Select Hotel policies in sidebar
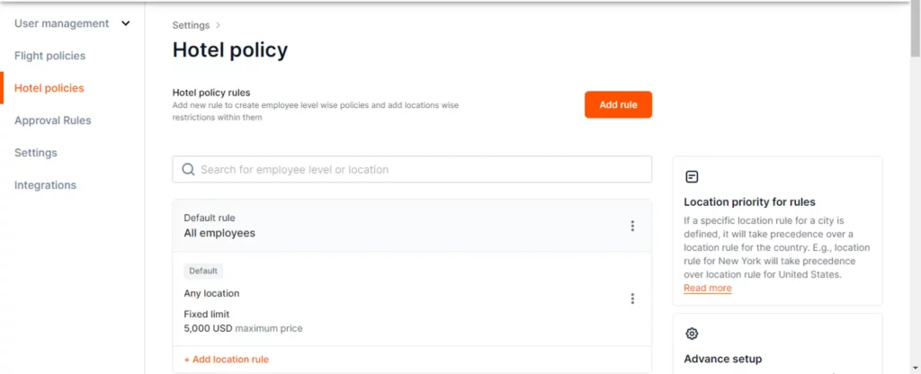Screen dimensions: 921x374 coord(49,88)
